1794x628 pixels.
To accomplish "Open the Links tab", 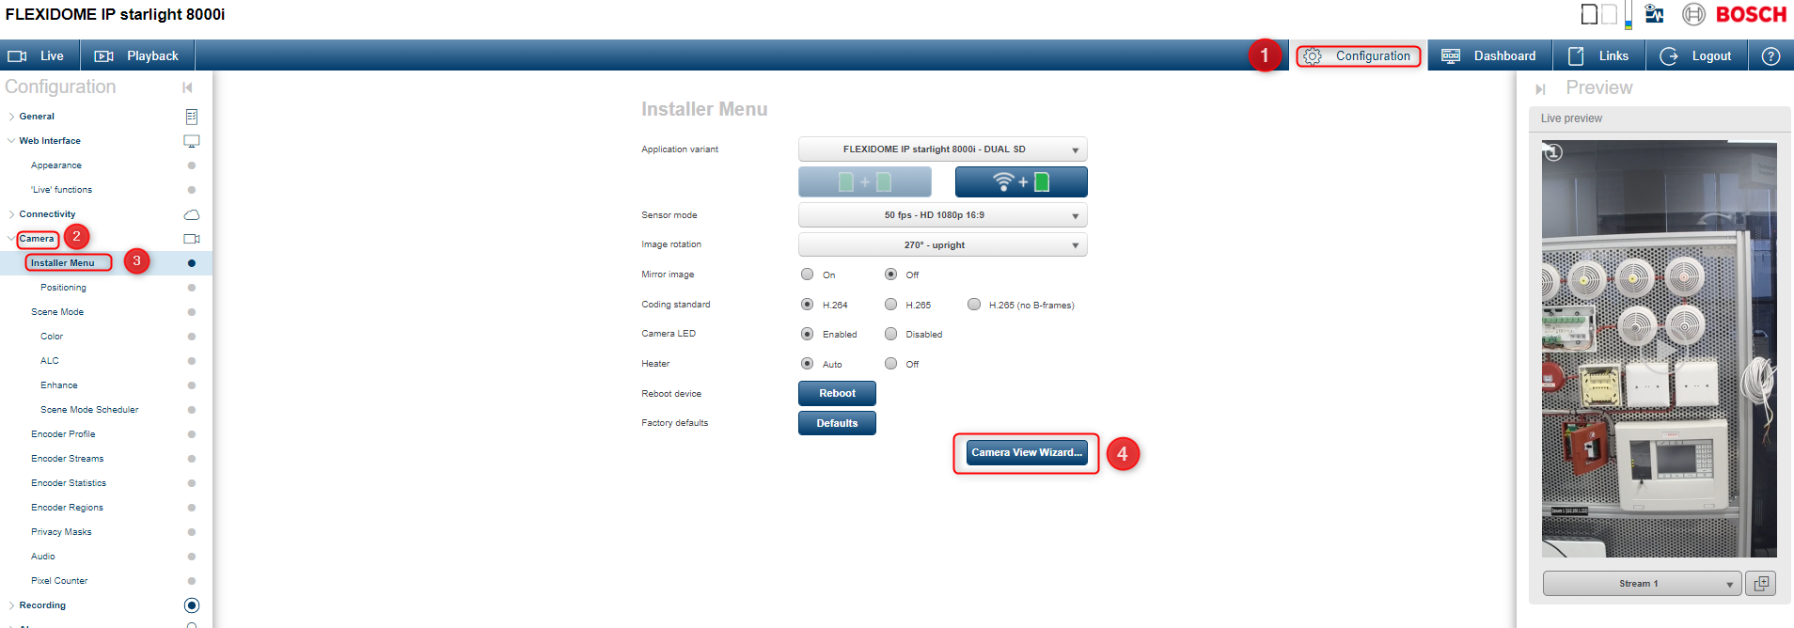I will tap(1598, 56).
